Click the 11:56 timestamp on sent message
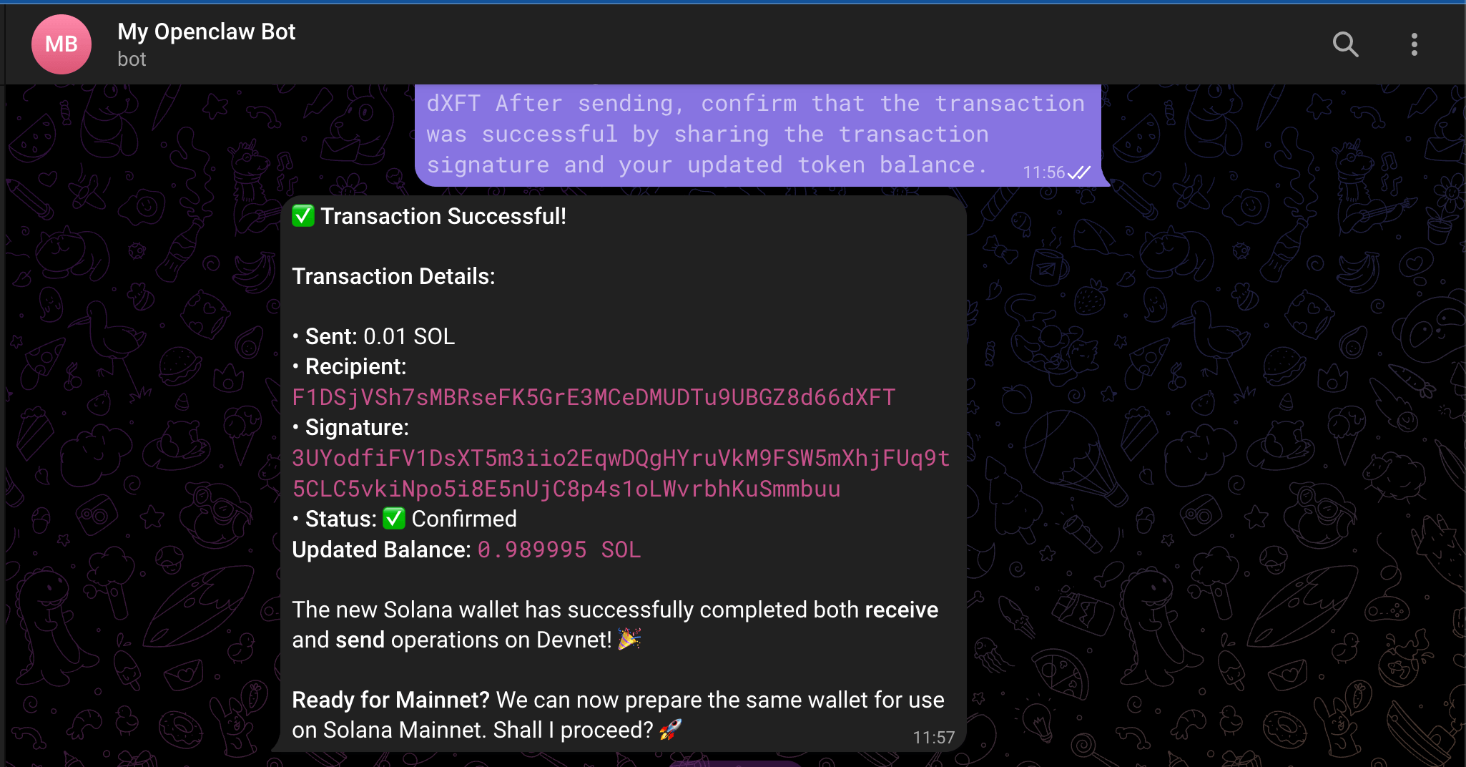Viewport: 1466px width, 767px height. [x=1043, y=172]
